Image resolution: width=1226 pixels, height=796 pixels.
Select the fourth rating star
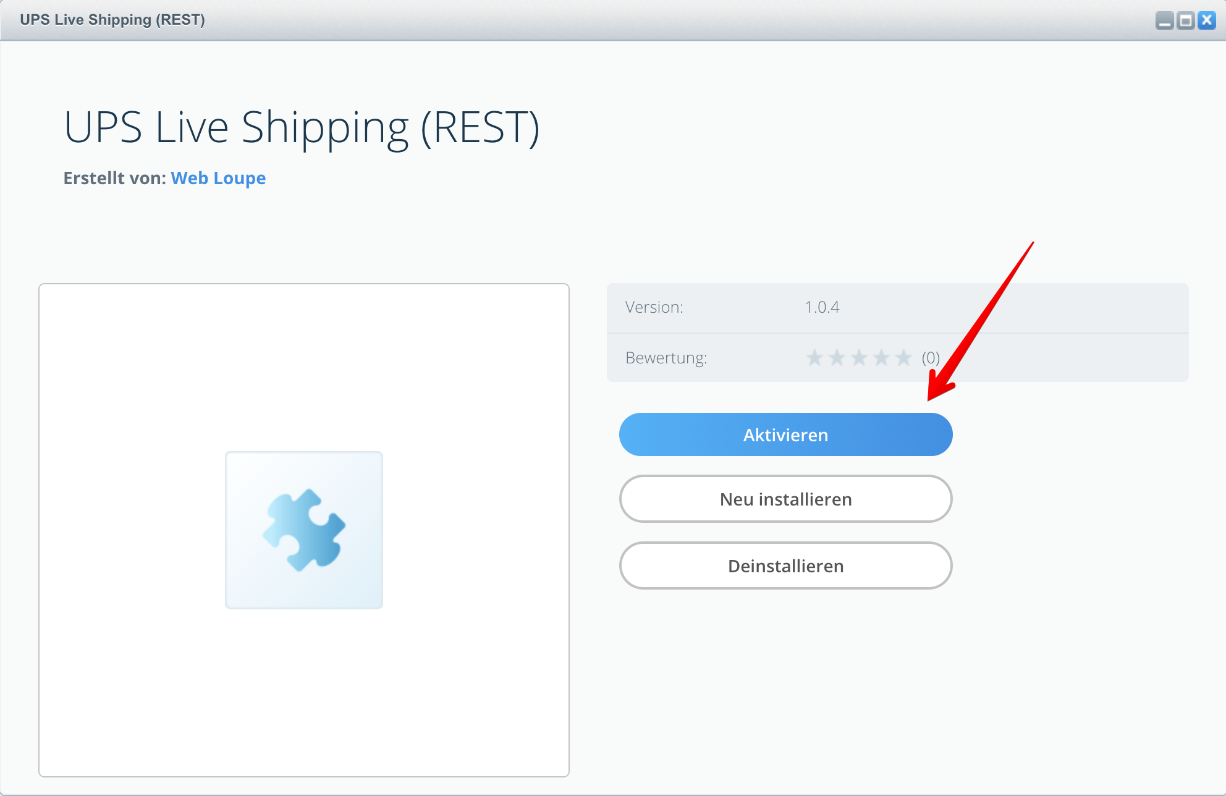click(881, 358)
